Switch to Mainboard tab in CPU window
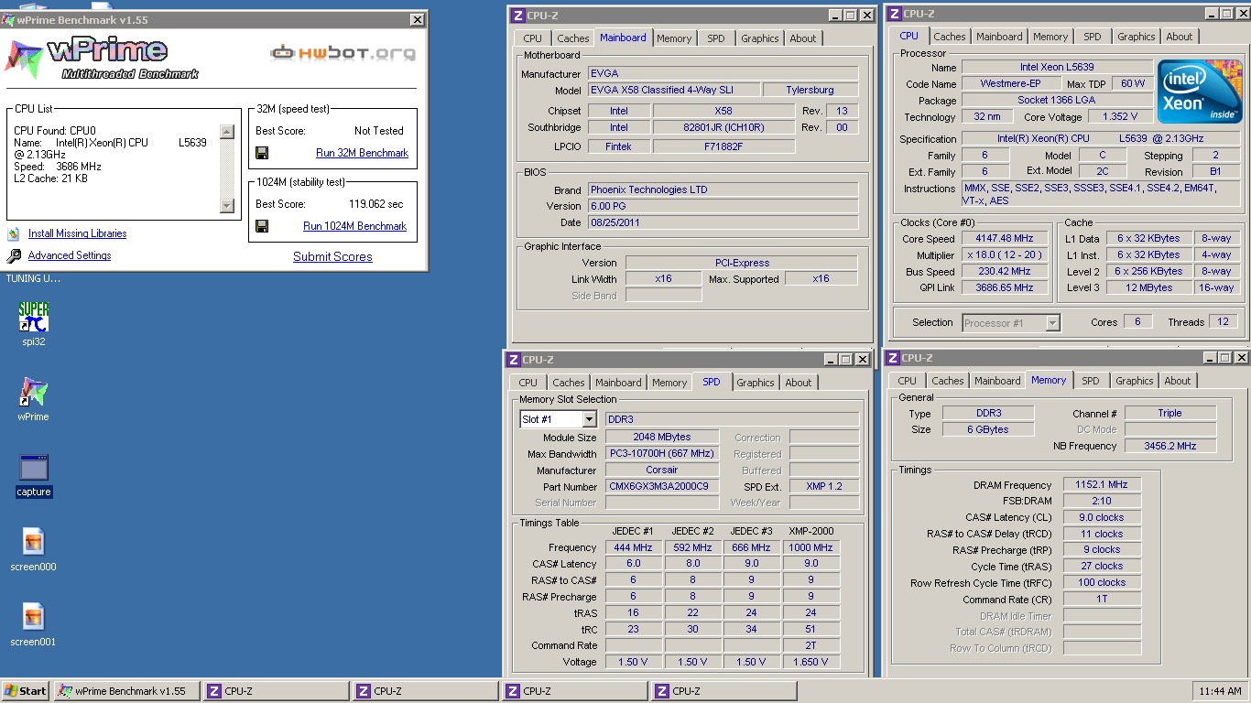The image size is (1251, 703). tap(999, 37)
